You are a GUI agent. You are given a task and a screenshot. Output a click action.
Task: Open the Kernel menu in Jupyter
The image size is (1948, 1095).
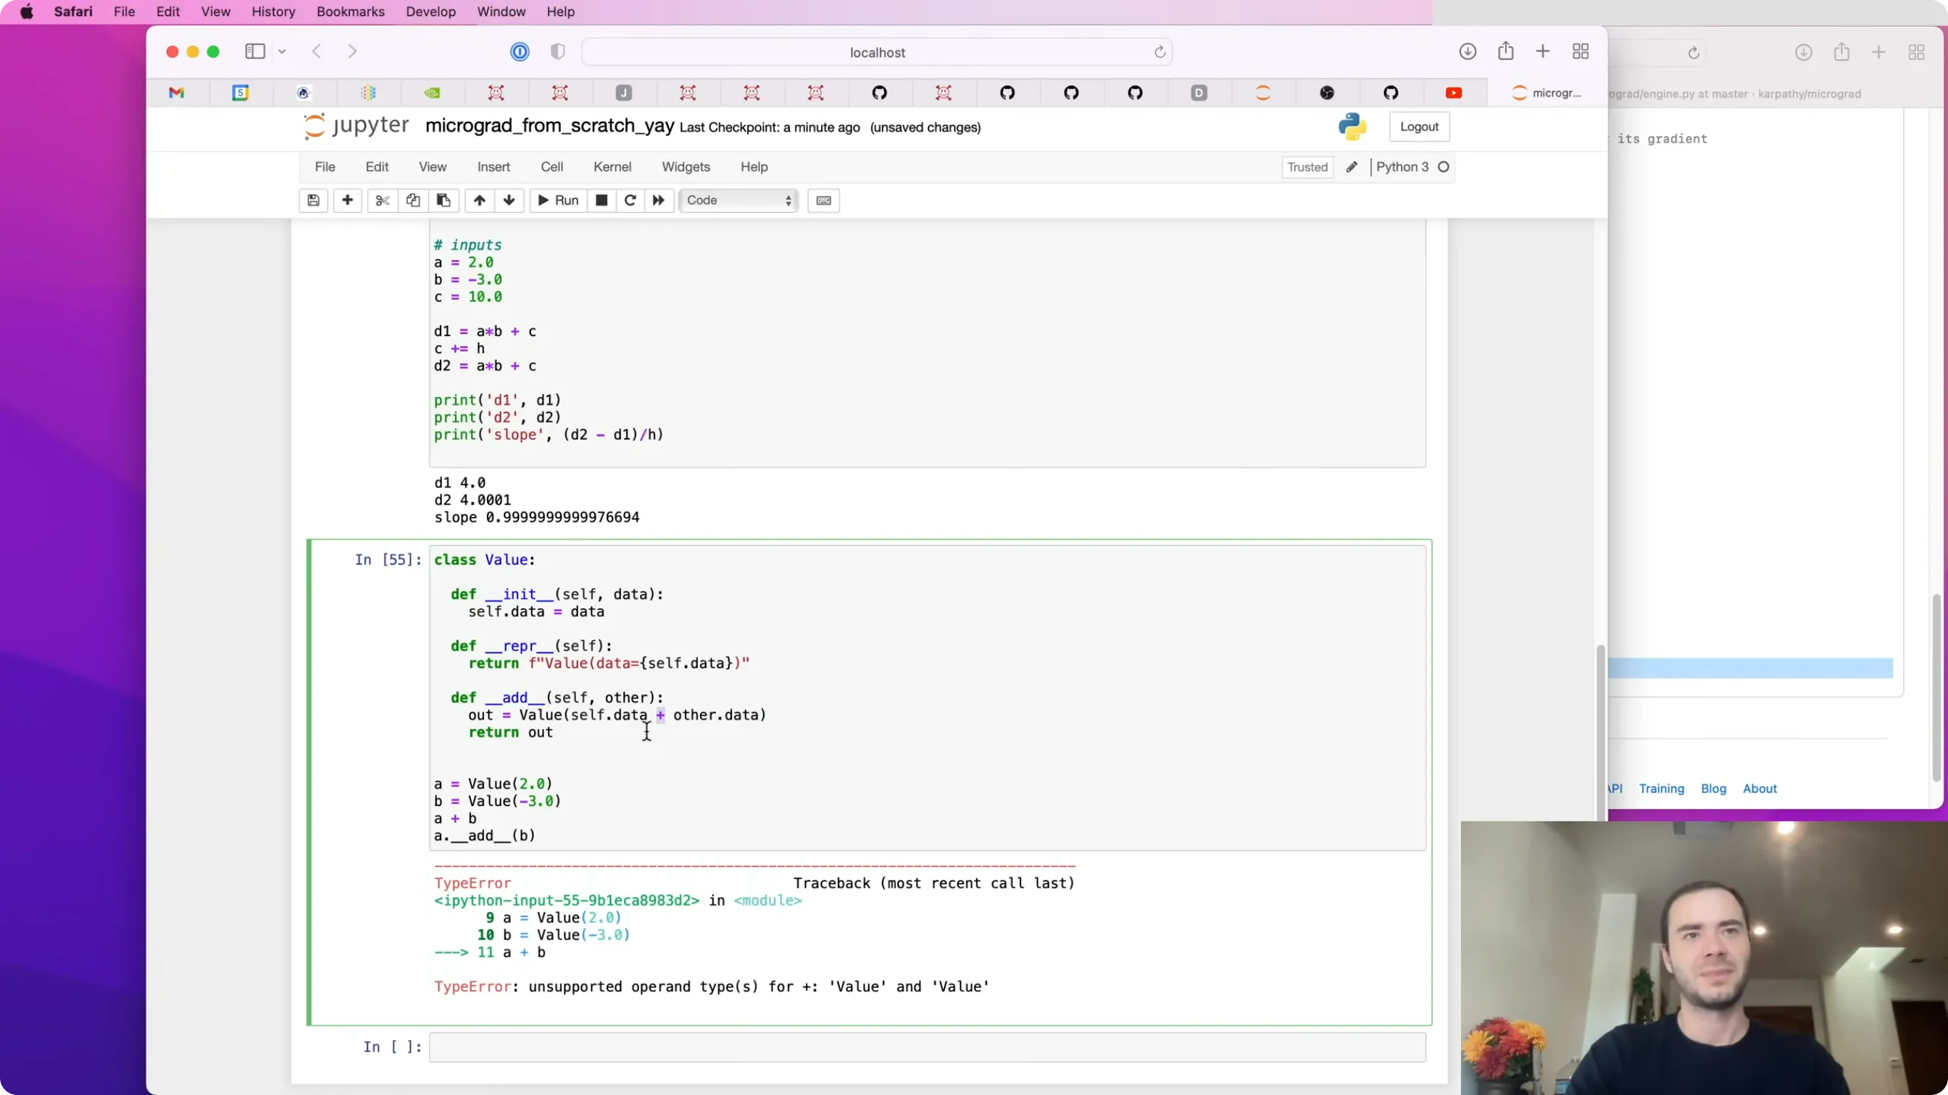[612, 167]
